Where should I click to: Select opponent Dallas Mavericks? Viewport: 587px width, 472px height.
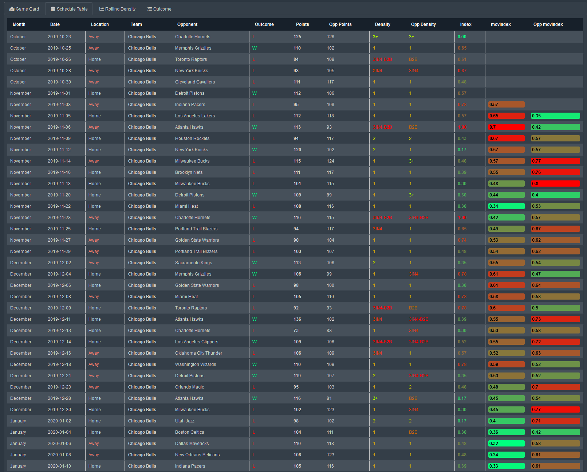[x=192, y=444]
